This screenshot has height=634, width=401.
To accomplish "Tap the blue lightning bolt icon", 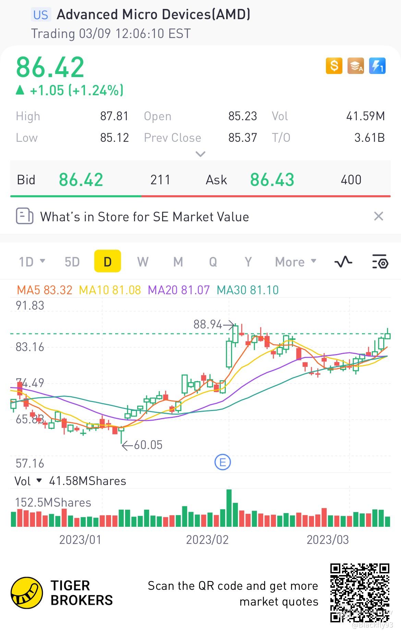I will click(377, 66).
